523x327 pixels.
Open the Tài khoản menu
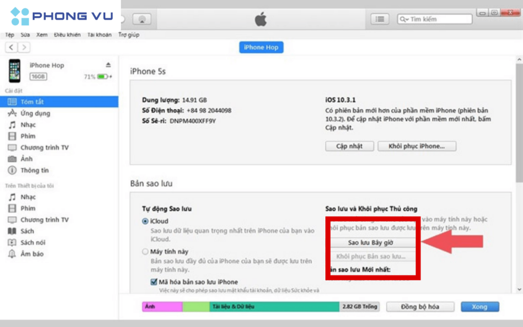99,35
